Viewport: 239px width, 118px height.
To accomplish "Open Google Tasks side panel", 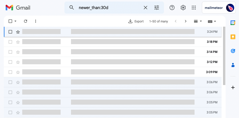I will coord(233,51).
